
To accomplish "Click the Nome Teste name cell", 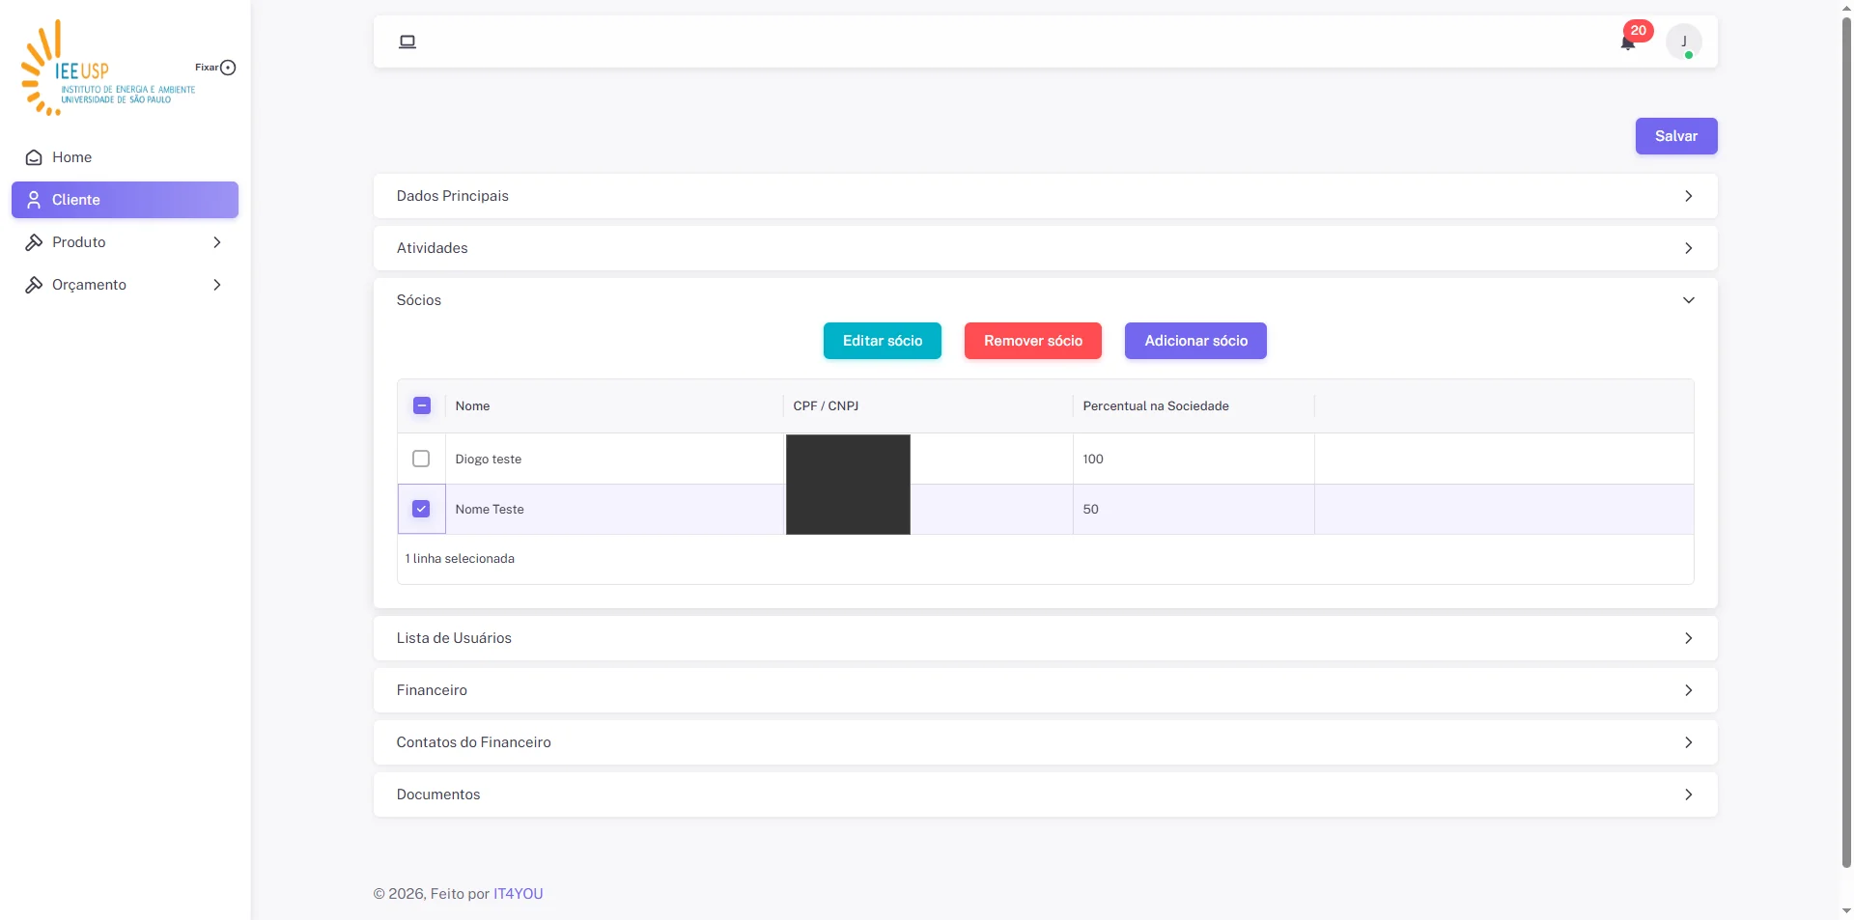I will (614, 509).
